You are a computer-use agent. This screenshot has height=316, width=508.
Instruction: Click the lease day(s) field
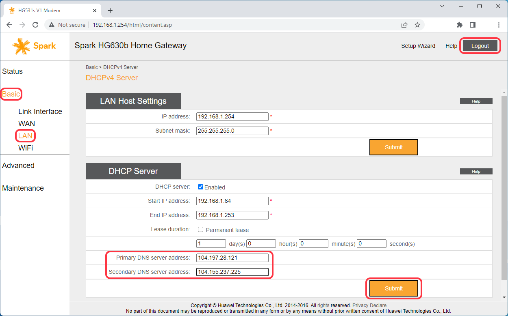tap(211, 244)
